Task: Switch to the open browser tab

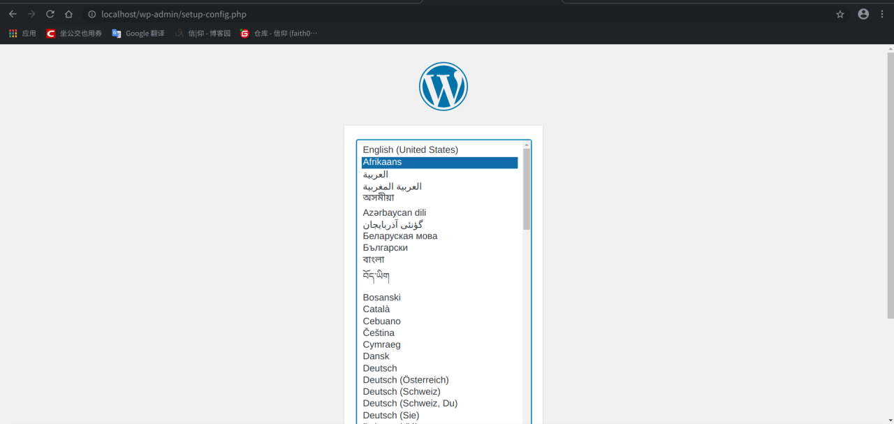Action: 210,3
